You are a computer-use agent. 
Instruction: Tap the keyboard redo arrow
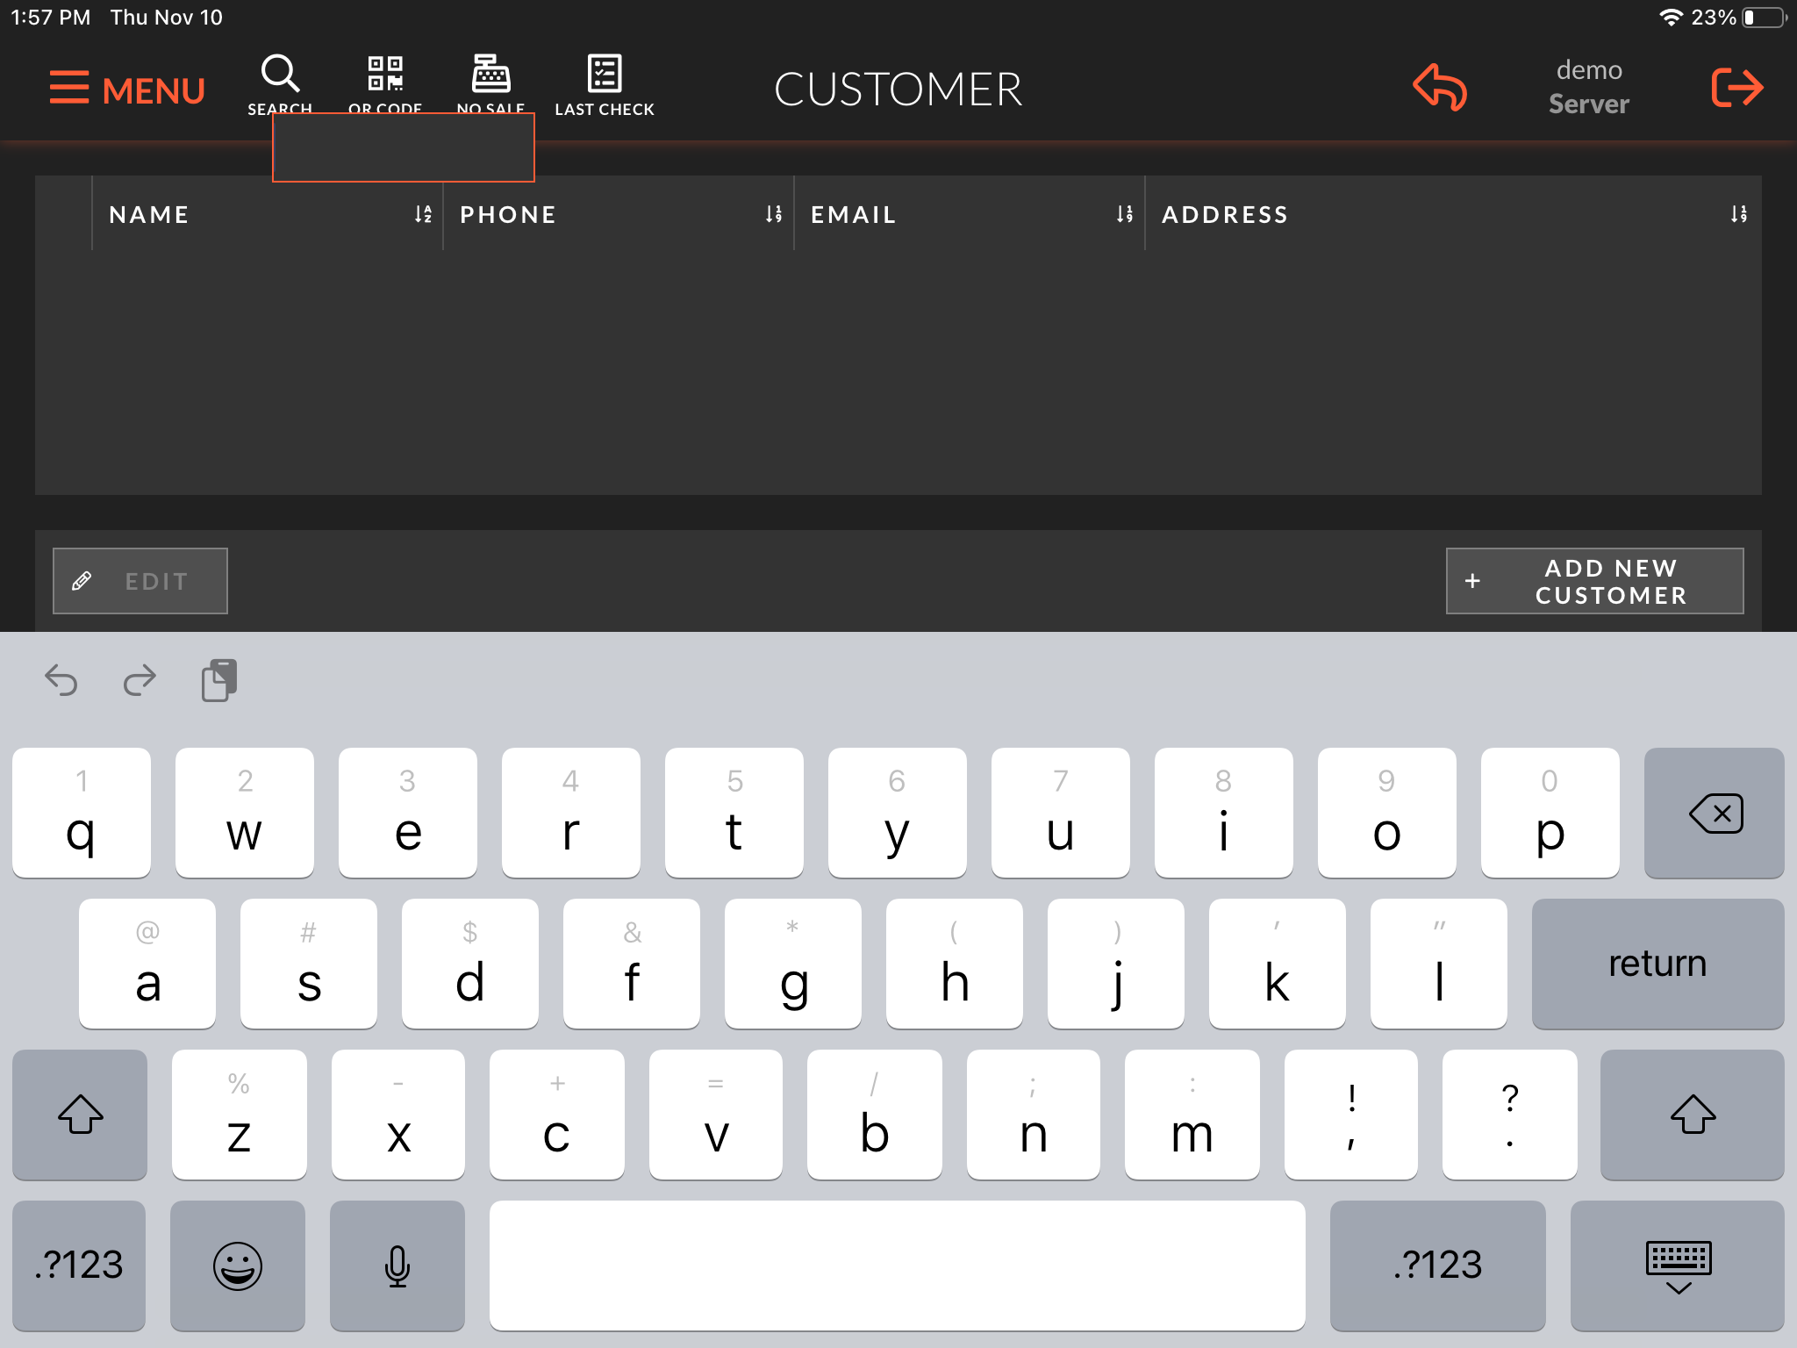pyautogui.click(x=140, y=680)
